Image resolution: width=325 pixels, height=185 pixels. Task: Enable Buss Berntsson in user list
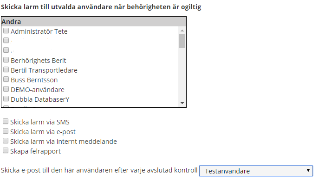(6, 80)
